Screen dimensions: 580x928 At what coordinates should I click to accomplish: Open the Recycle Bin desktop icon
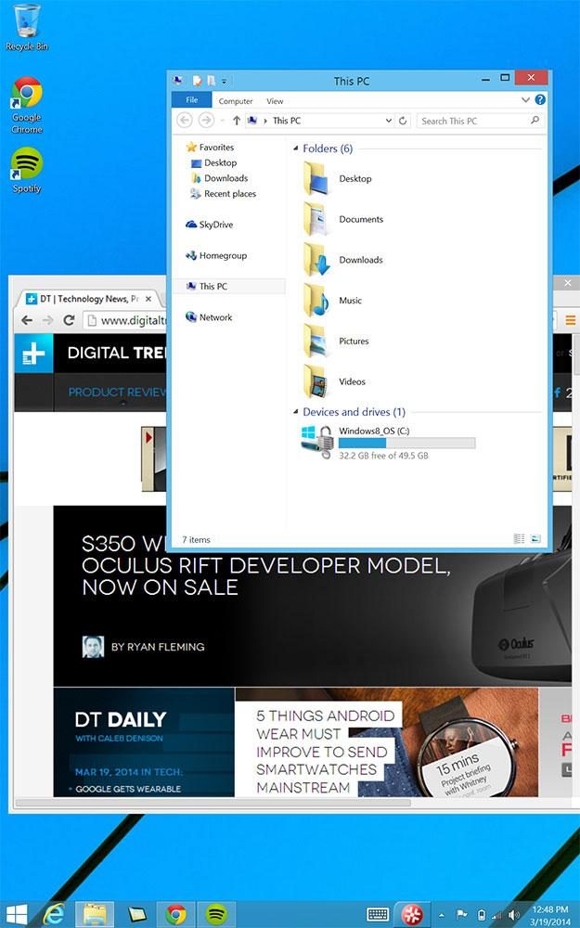click(27, 28)
